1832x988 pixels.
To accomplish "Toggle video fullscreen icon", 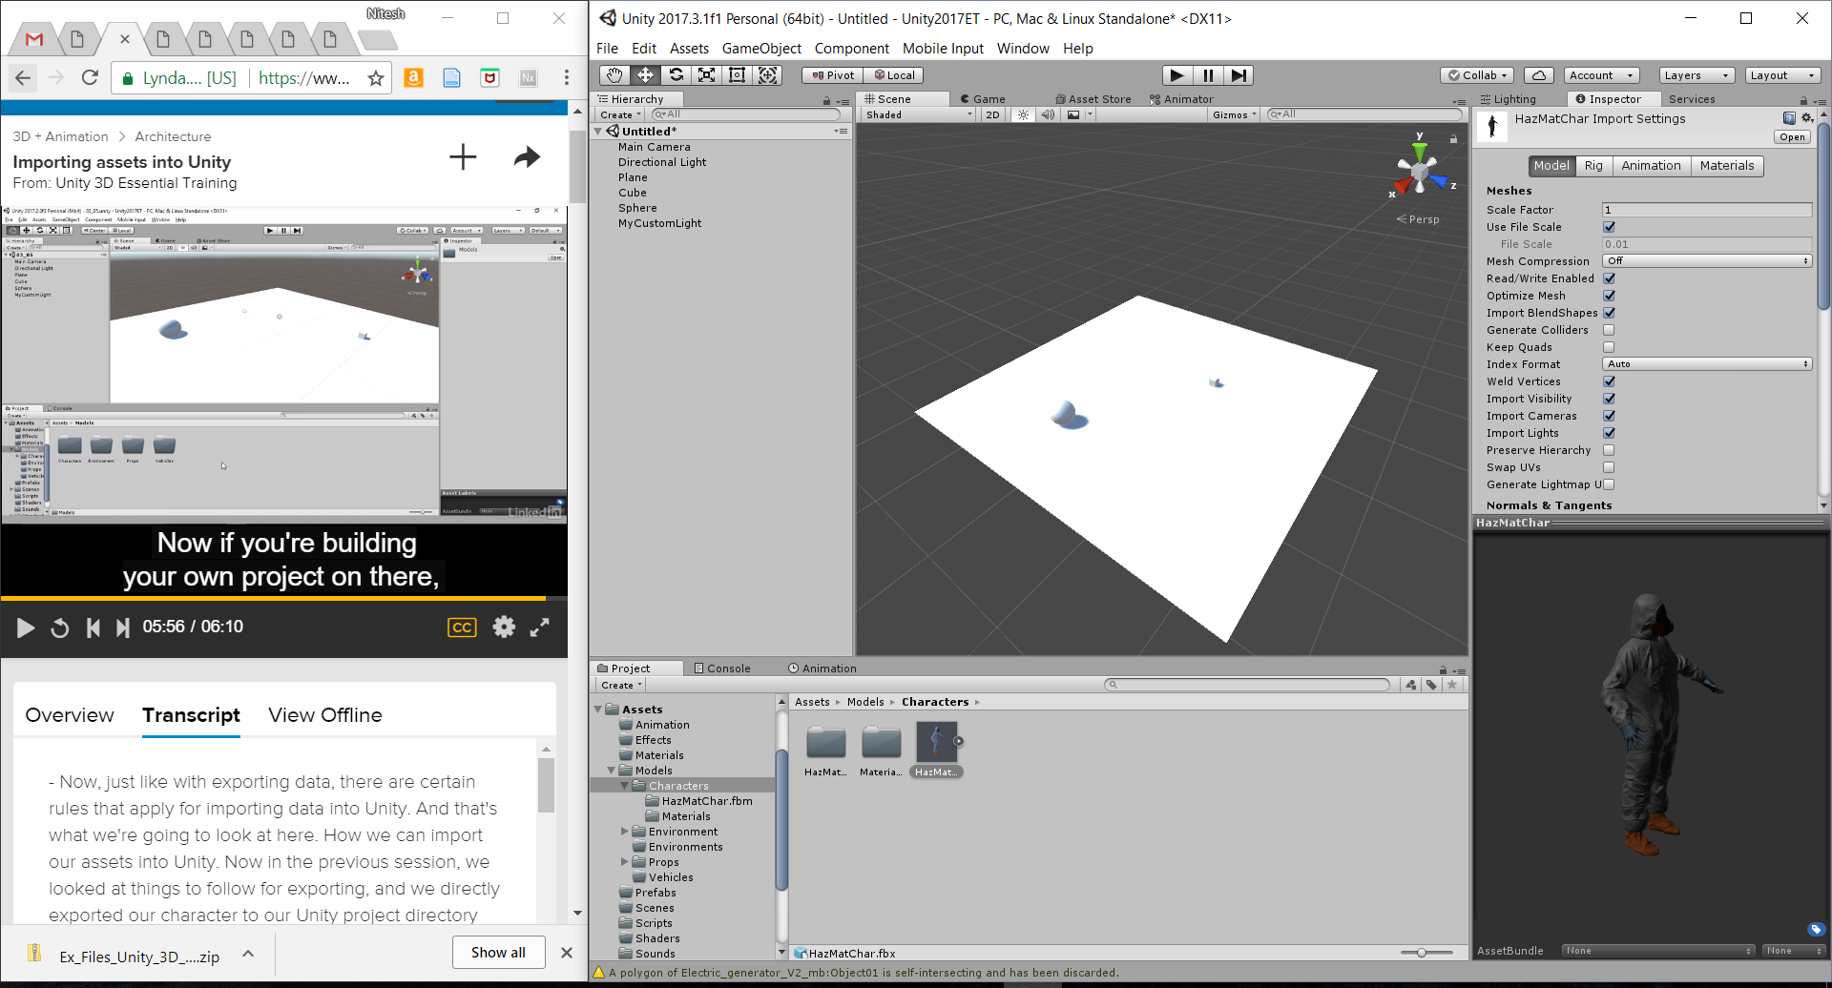I will click(540, 627).
